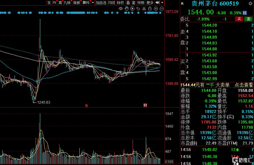The width and height of the screenshot is (254, 165).
Task: Open the 预测 forecast tool
Action: pos(141,3)
